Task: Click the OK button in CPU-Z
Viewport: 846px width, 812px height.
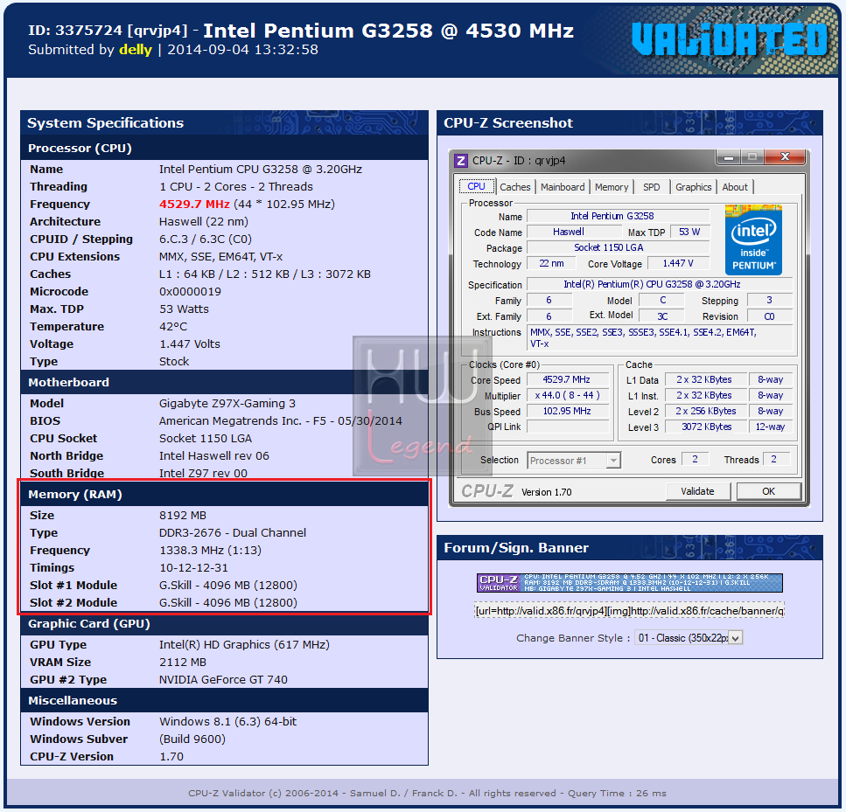Action: click(768, 491)
